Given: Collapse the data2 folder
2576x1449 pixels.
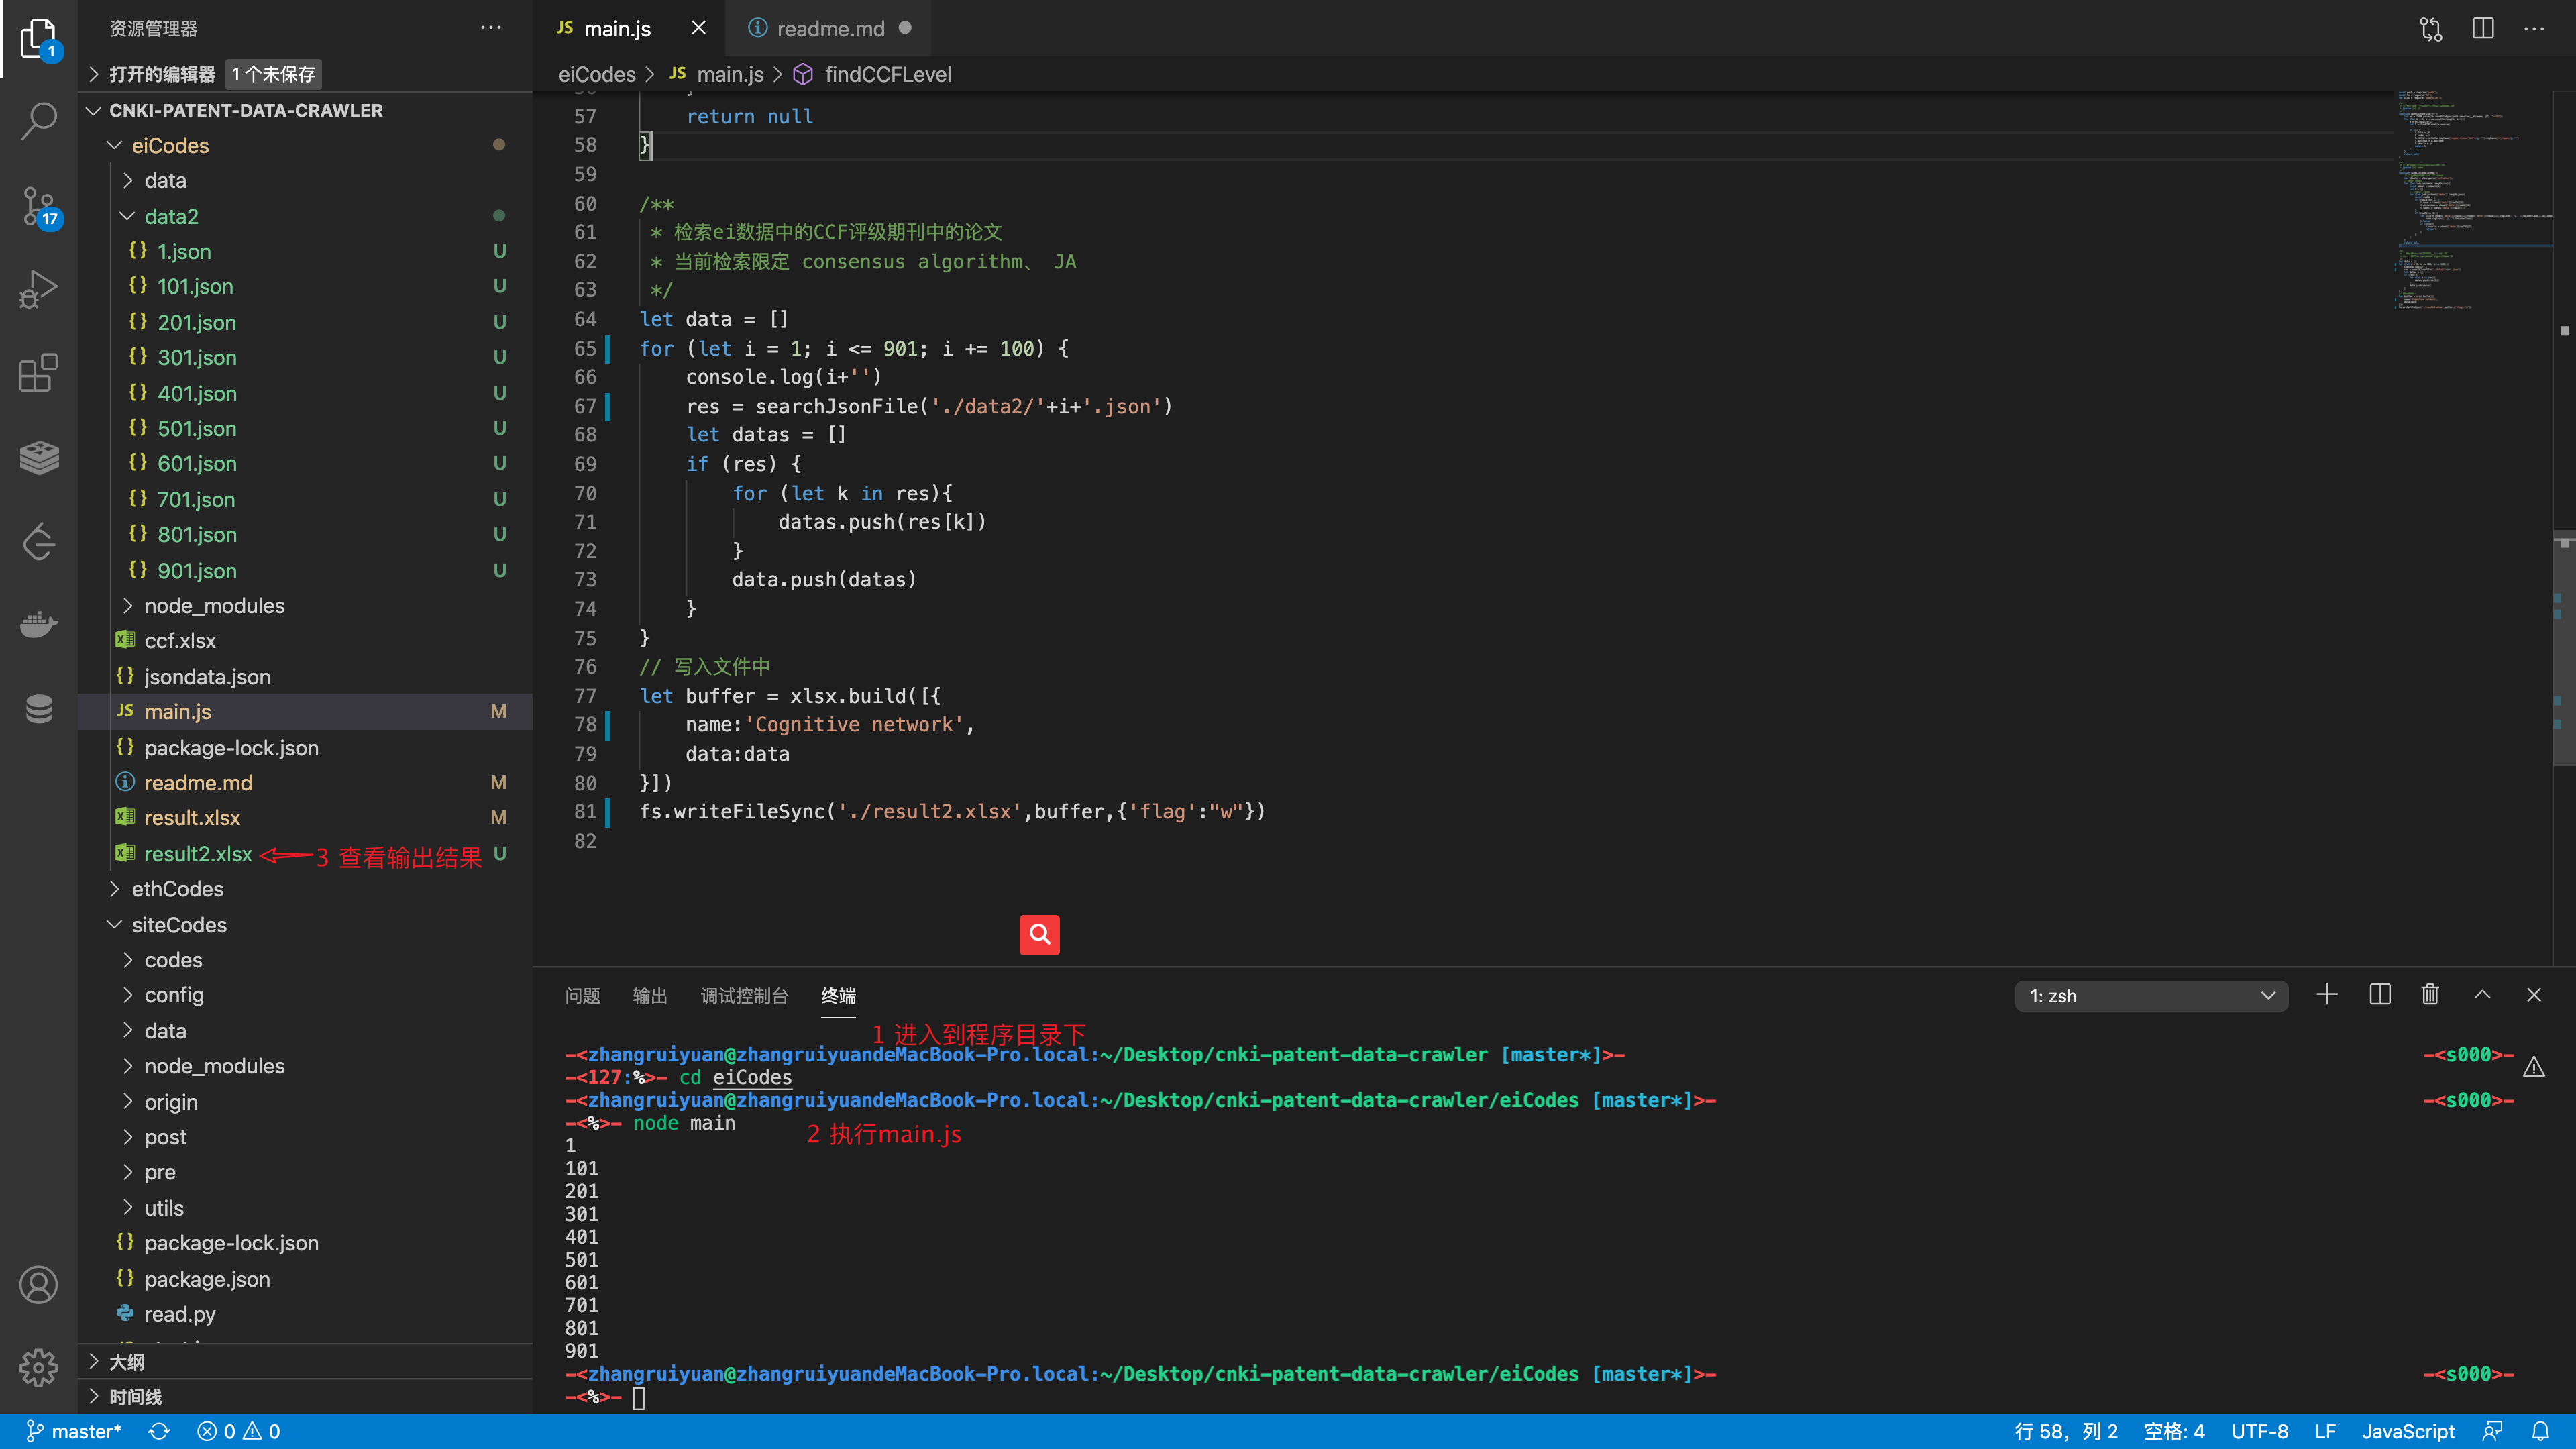Looking at the screenshot, I should coord(170,216).
